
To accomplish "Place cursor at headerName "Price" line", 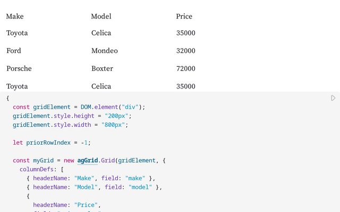I will pos(67,205).
